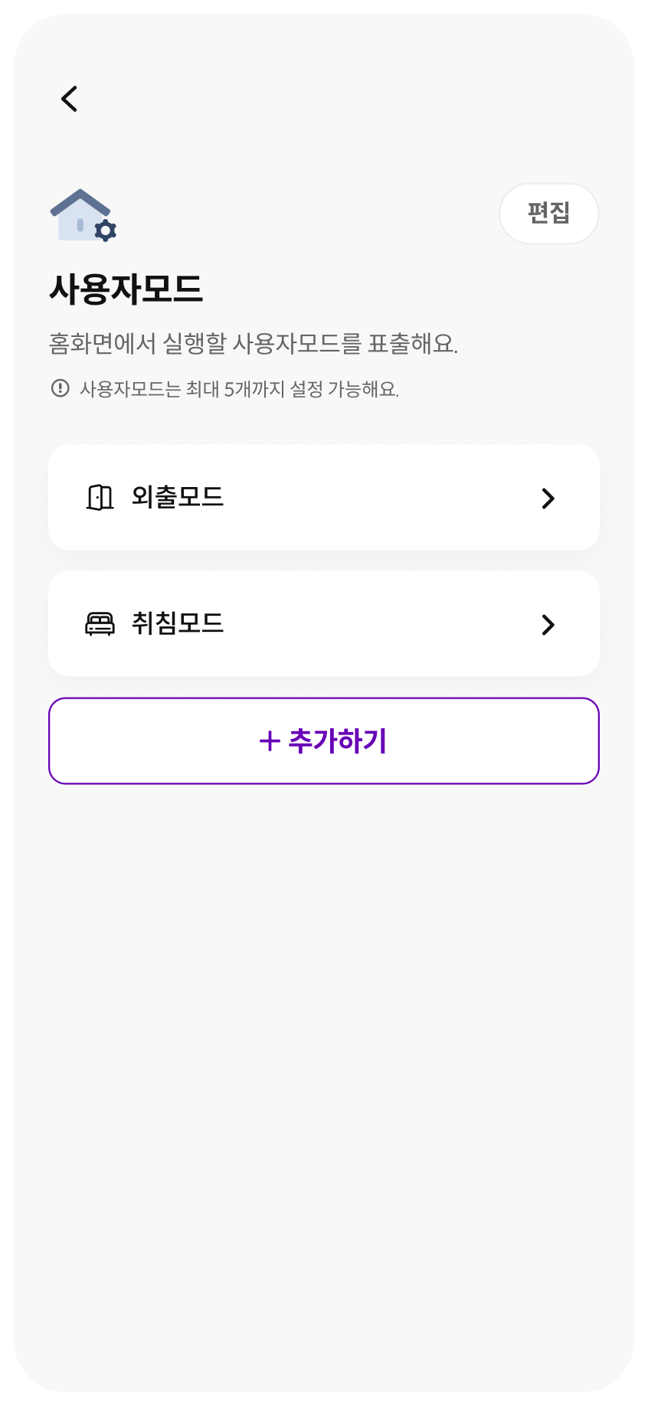Screen dimensions: 648x1406
Task: Select the 취침모드 label text
Action: tap(178, 623)
